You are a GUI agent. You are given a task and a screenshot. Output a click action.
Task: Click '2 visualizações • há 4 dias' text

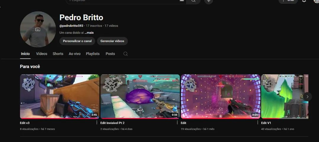pos(116,129)
